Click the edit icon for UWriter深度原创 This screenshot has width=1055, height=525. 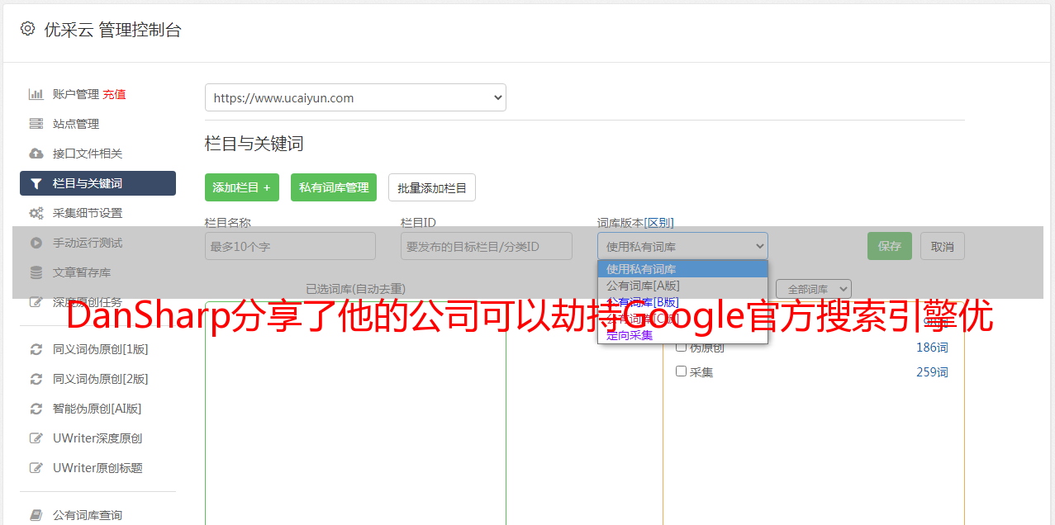click(36, 438)
